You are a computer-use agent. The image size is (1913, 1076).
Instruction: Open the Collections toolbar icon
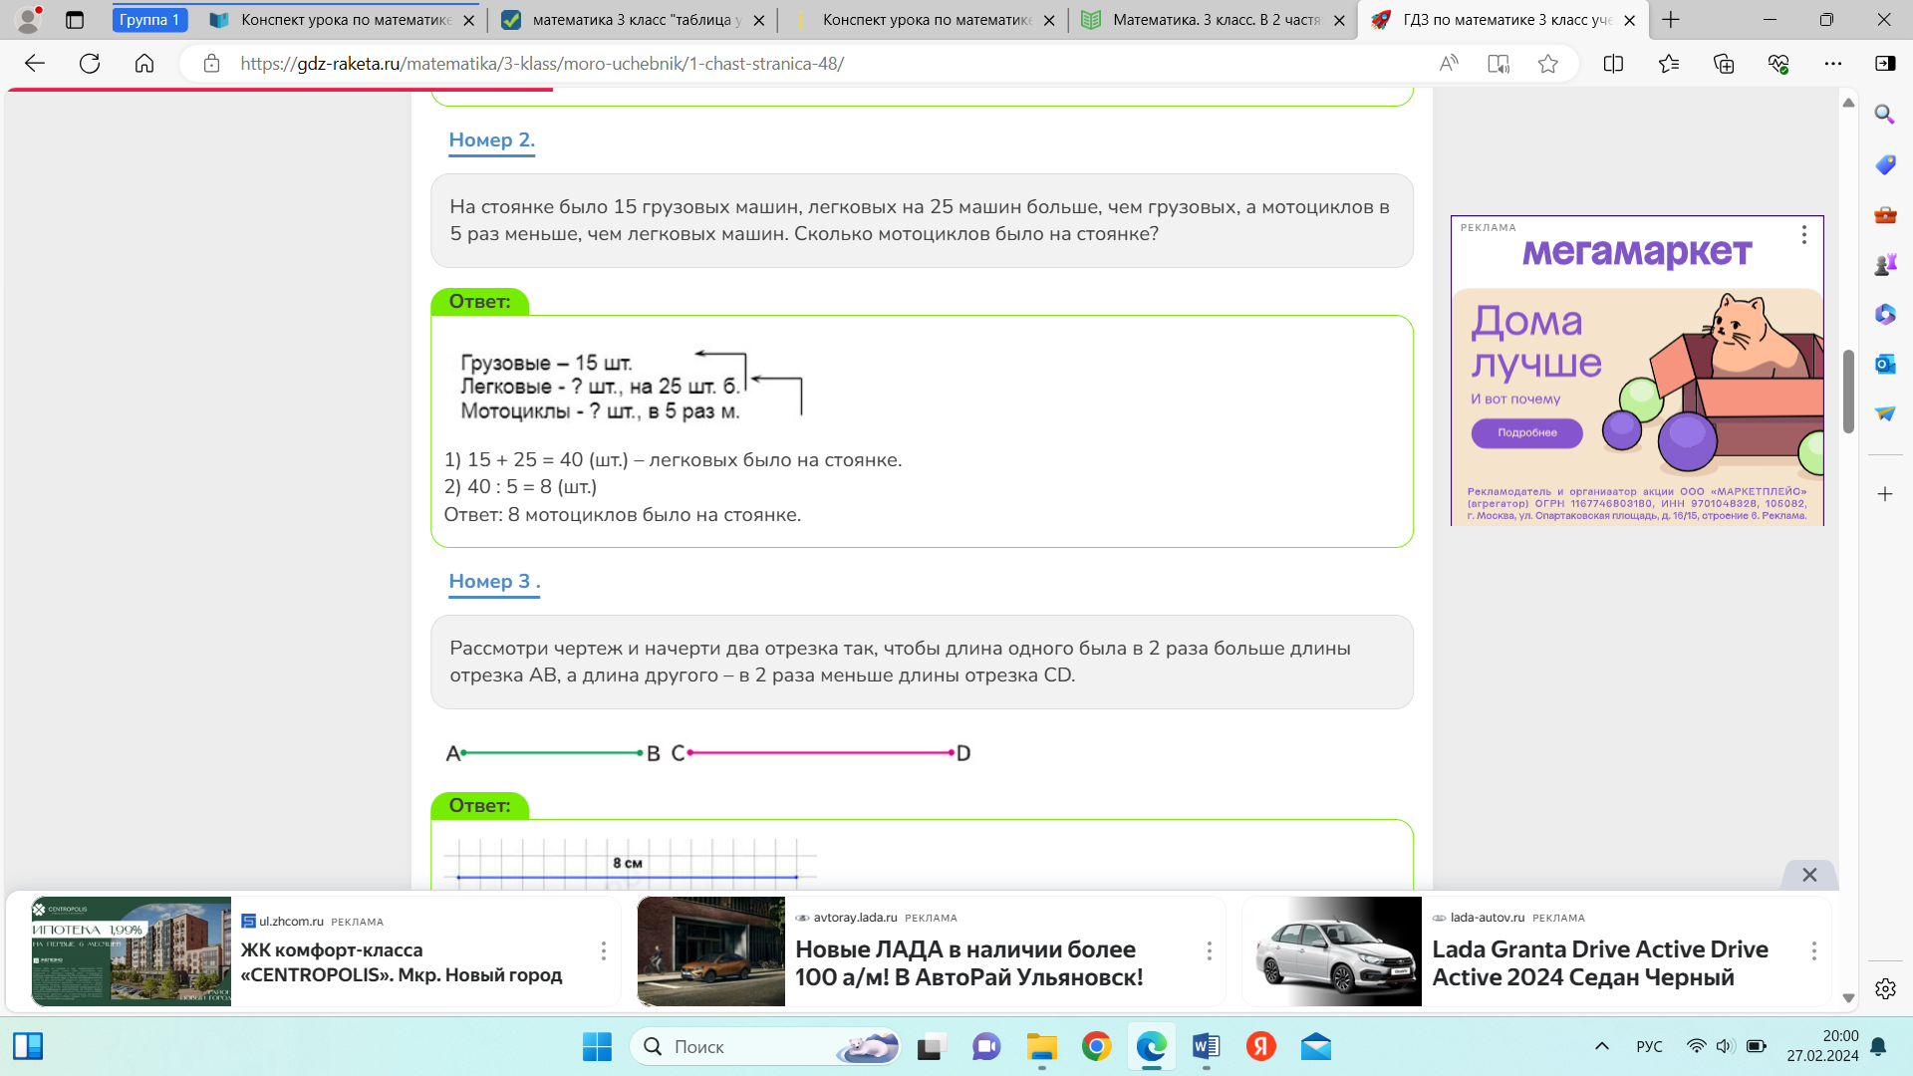tap(1724, 64)
